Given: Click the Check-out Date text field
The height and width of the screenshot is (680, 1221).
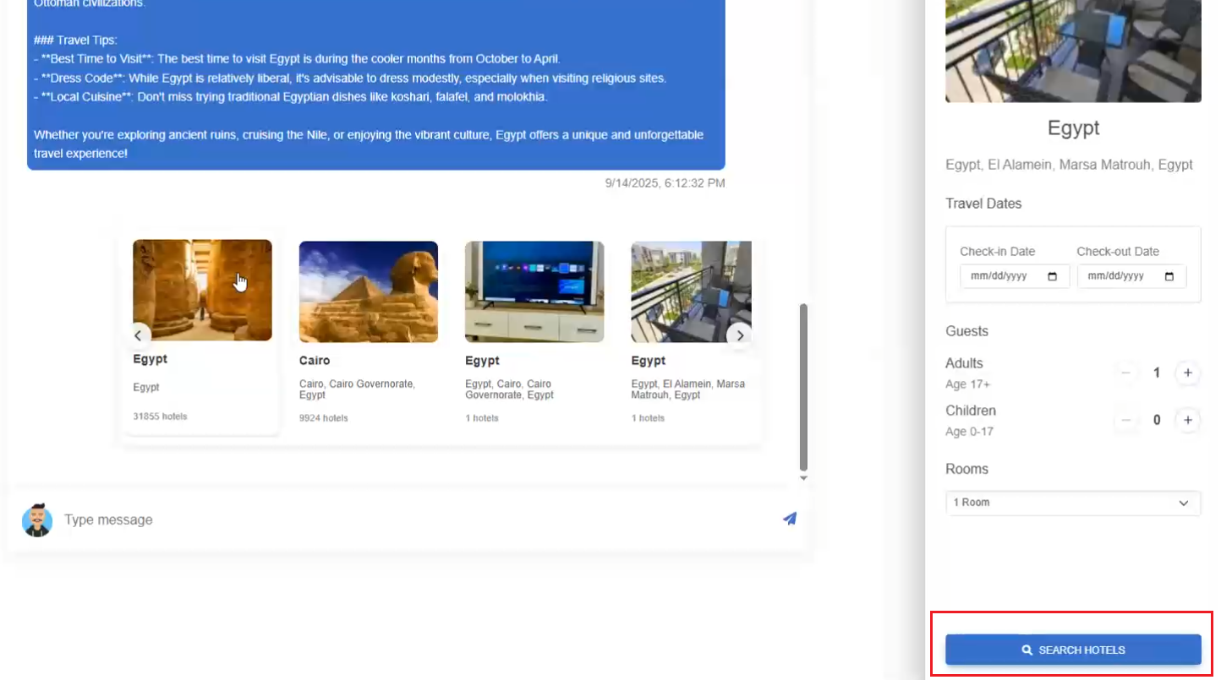Looking at the screenshot, I should pyautogui.click(x=1121, y=276).
